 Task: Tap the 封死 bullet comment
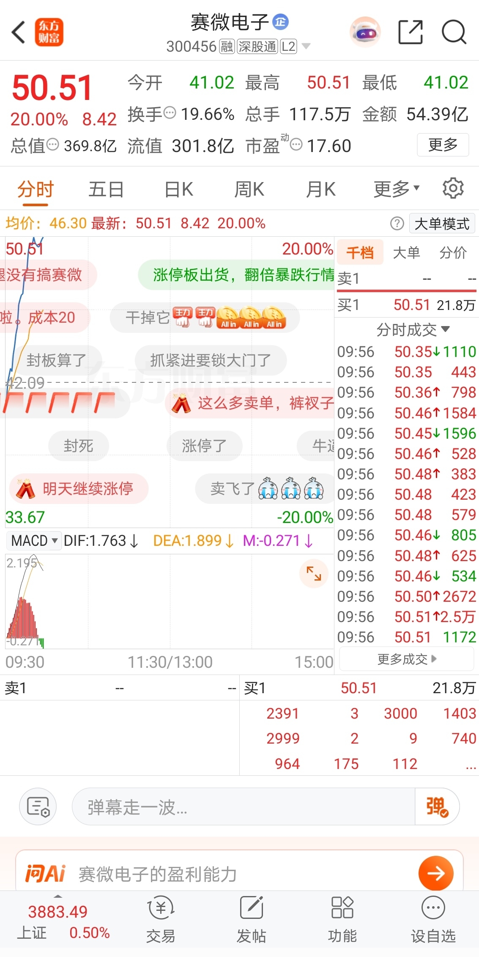click(x=79, y=446)
